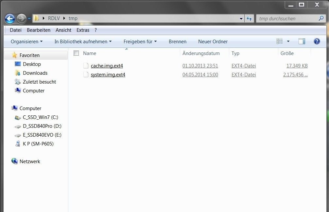Open recent locations dropdown beside Forward arrow
This screenshot has width=329, height=212.
[x=29, y=19]
